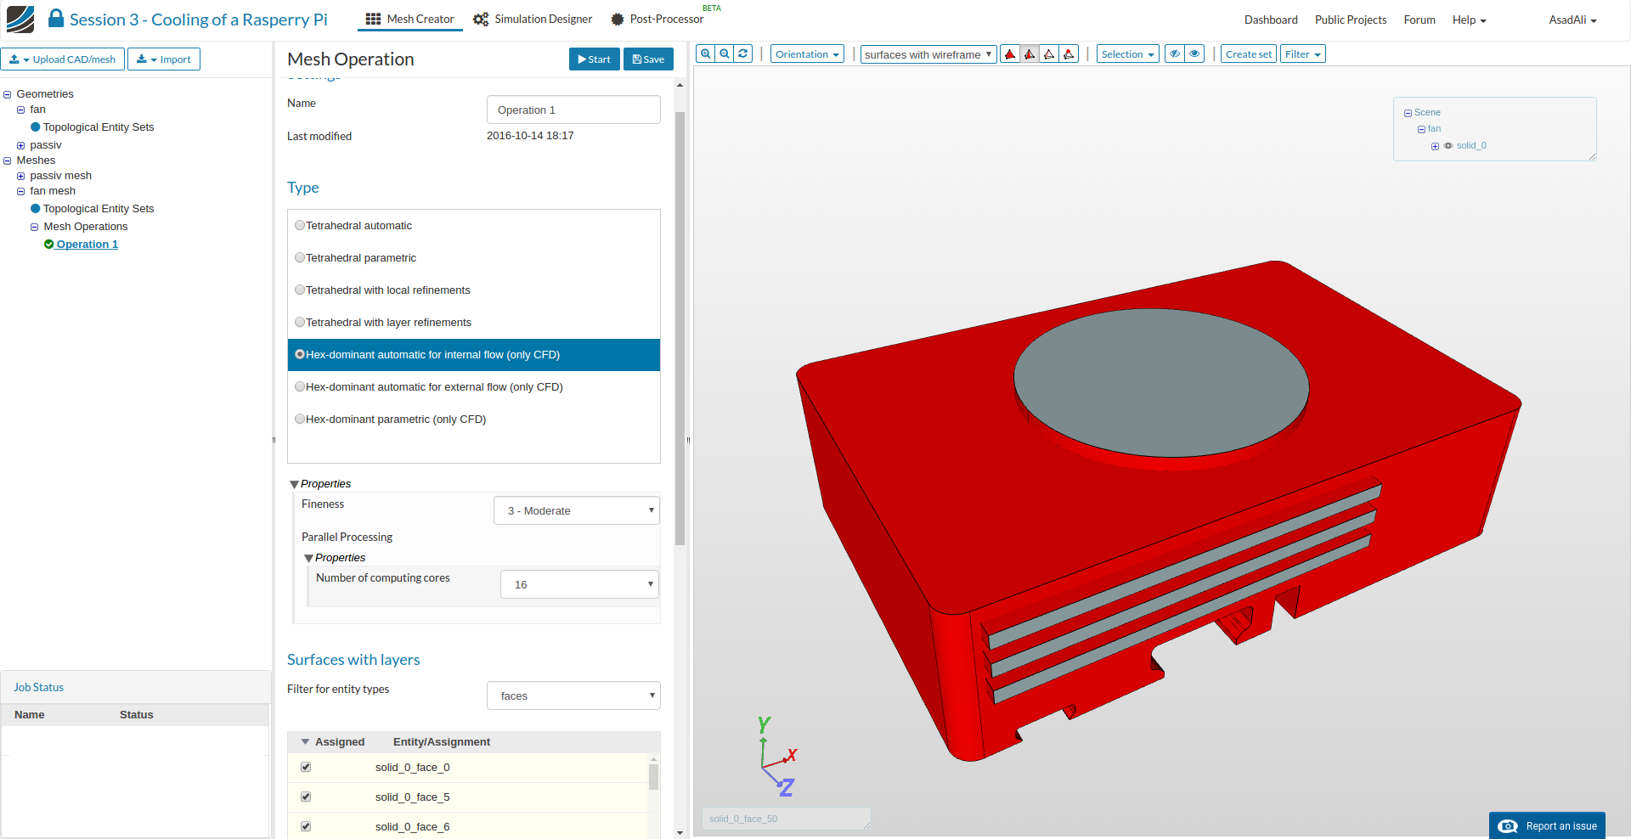This screenshot has height=839, width=1631.
Task: Open the Fineness dropdown
Action: (x=576, y=510)
